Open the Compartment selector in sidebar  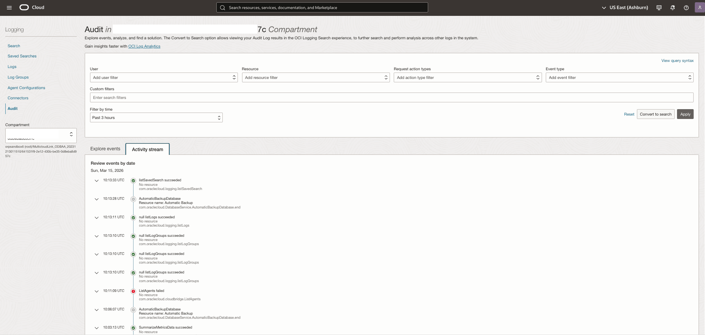(x=41, y=136)
